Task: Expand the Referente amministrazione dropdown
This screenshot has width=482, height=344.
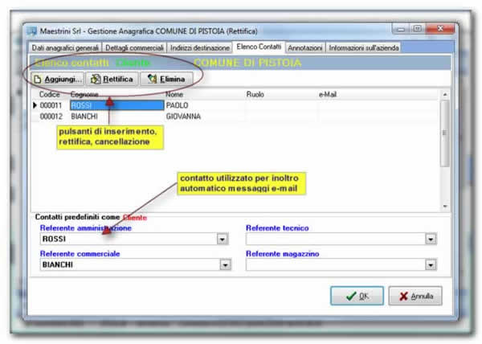Action: (x=222, y=239)
